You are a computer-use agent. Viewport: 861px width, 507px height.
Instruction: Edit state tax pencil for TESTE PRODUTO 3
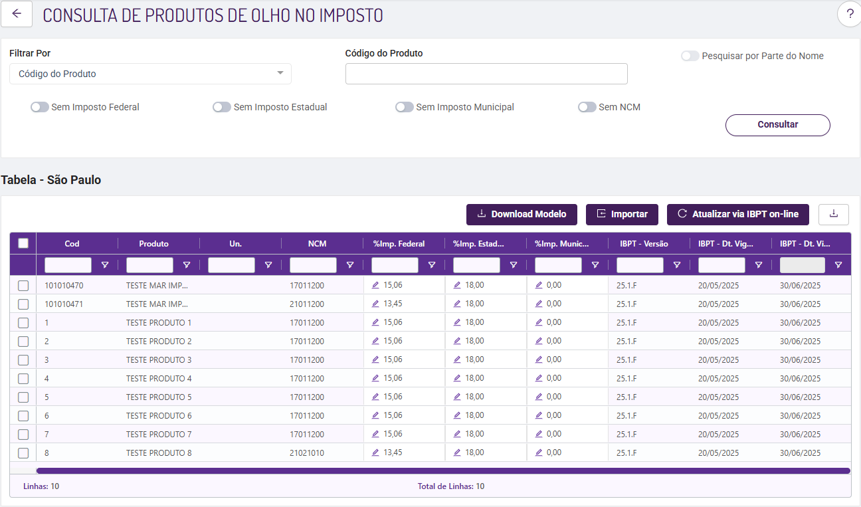(457, 359)
